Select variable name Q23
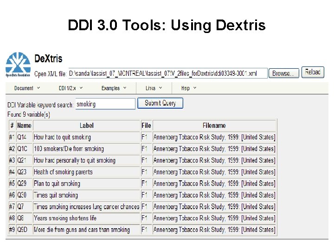This screenshot has height=251, width=334. click(22, 172)
